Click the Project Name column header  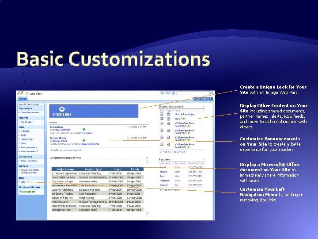(65, 169)
